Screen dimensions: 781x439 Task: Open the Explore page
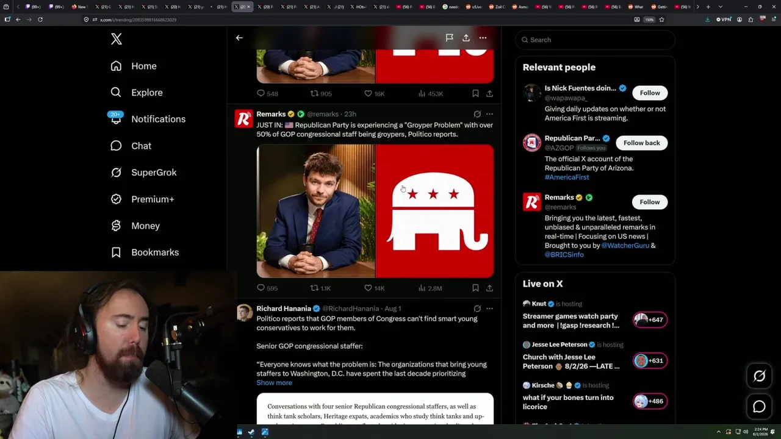[x=137, y=93]
